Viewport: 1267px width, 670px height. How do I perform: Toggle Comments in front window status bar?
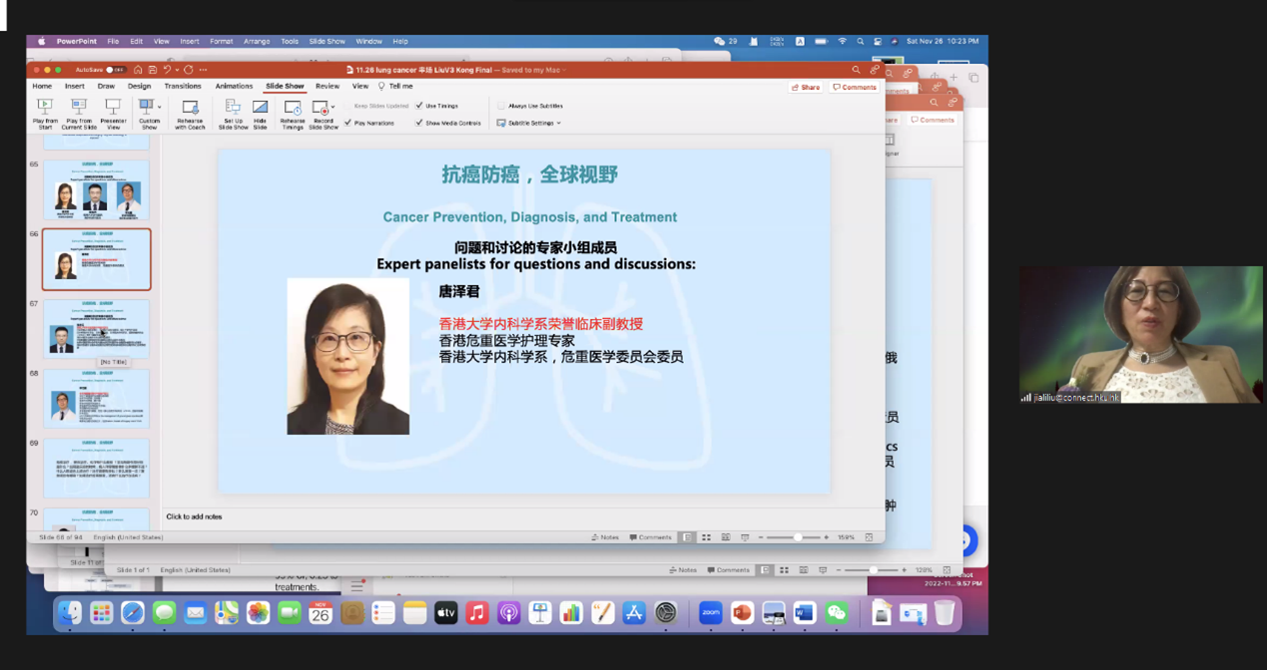click(x=651, y=537)
